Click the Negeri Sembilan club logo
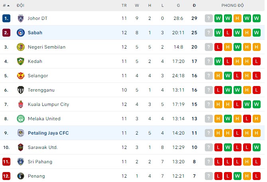The height and width of the screenshot is (182, 267). click(x=21, y=47)
